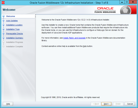This screenshot has height=108, width=138.
Task: Click the copyright notice text
Action: coord(70,97)
